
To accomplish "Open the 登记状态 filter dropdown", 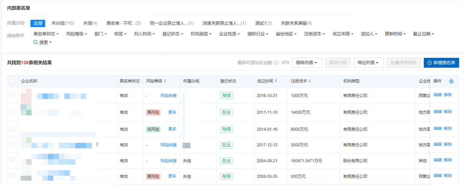I will pyautogui.click(x=173, y=34).
